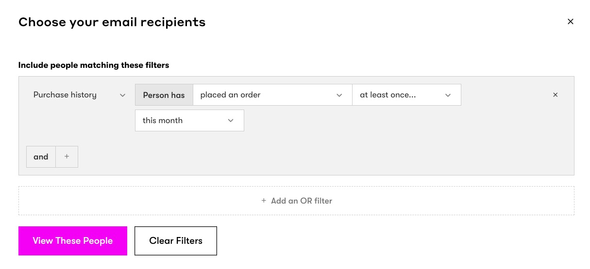Click 'Include people matching these filters' text

point(94,65)
